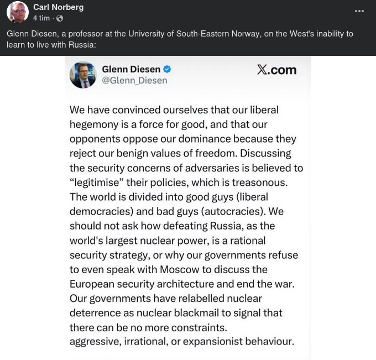
Task: Click the blue verified badge icon
Action: (166, 69)
